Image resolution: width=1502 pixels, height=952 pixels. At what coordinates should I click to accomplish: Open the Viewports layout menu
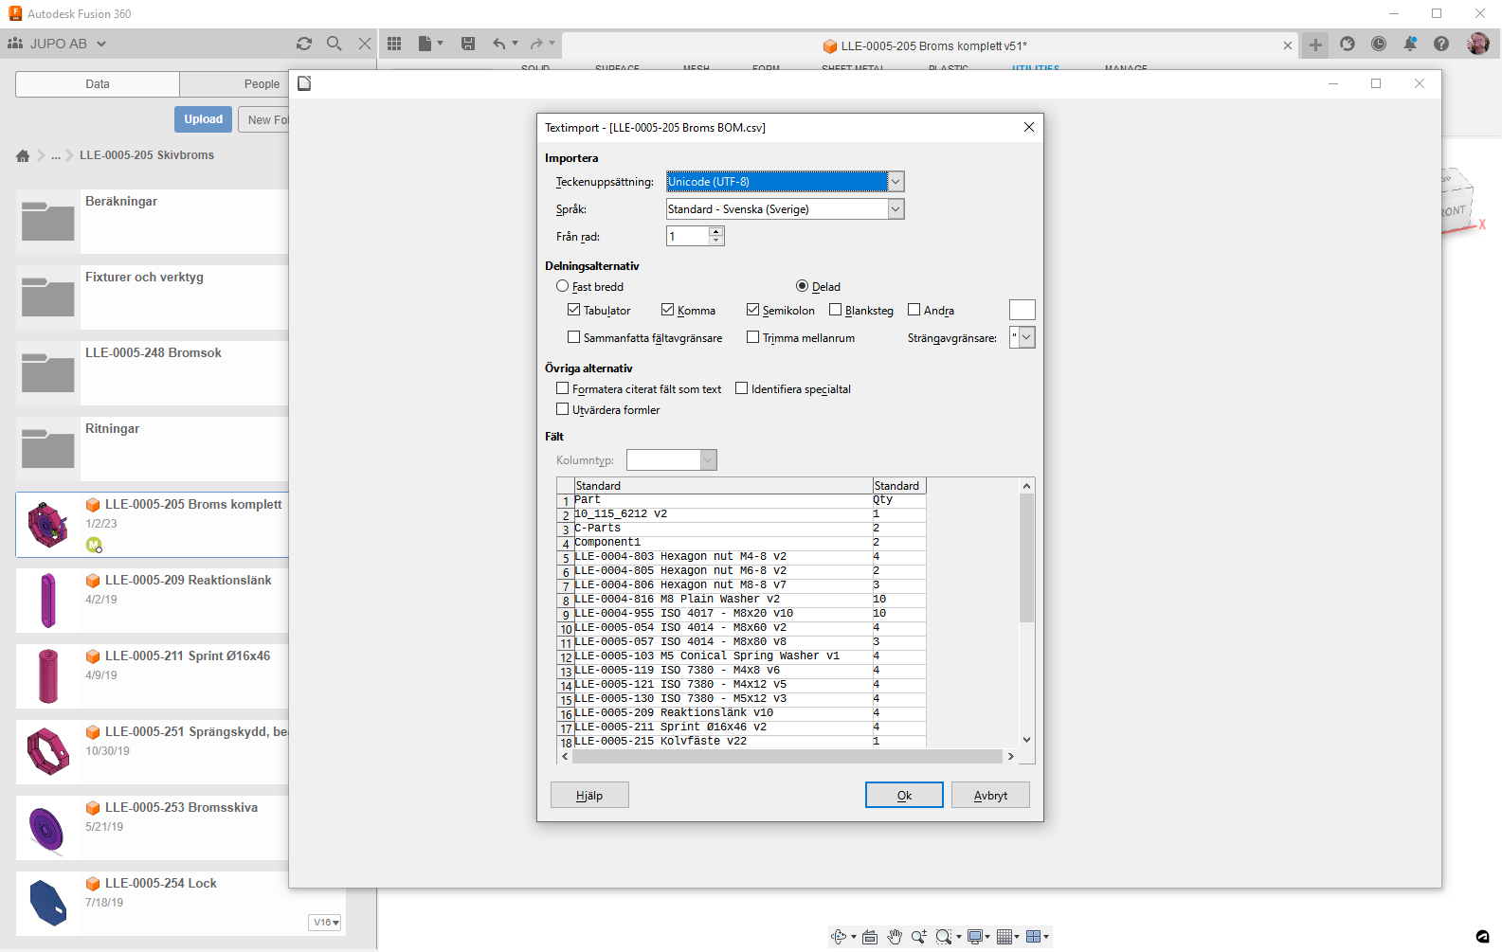(x=1034, y=937)
